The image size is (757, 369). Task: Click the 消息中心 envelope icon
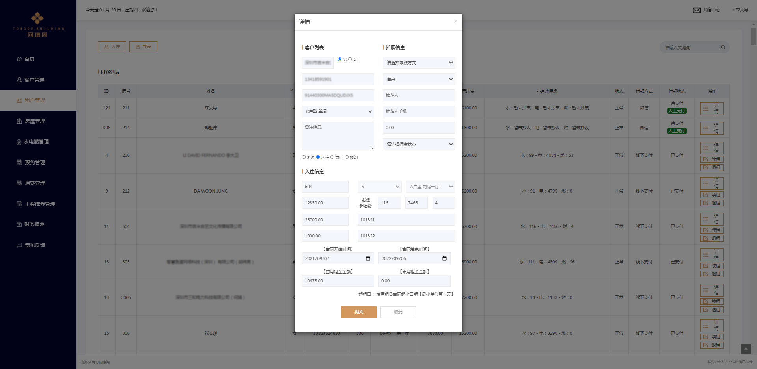tap(697, 10)
